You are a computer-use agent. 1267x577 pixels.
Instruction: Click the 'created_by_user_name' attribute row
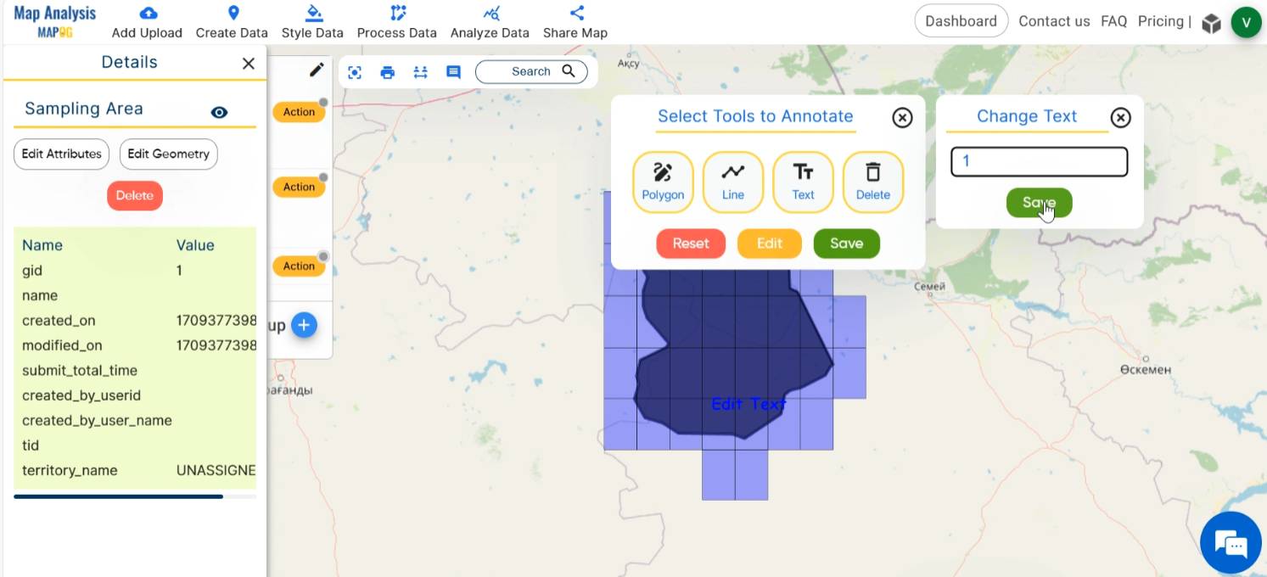coord(135,421)
